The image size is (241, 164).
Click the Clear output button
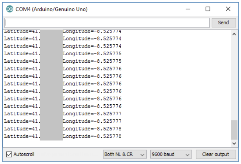click(215, 154)
